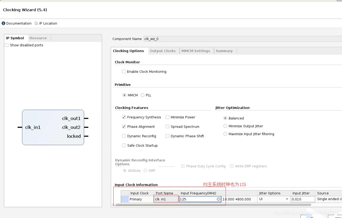This screenshot has height=218, width=342.
Task: Select the MMCM primitive radio button
Action: (124, 95)
